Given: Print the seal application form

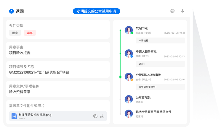Looking at the screenshot, I should 173,11.
